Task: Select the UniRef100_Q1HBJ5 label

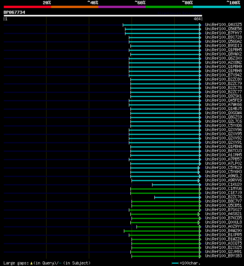Action: click(x=223, y=109)
